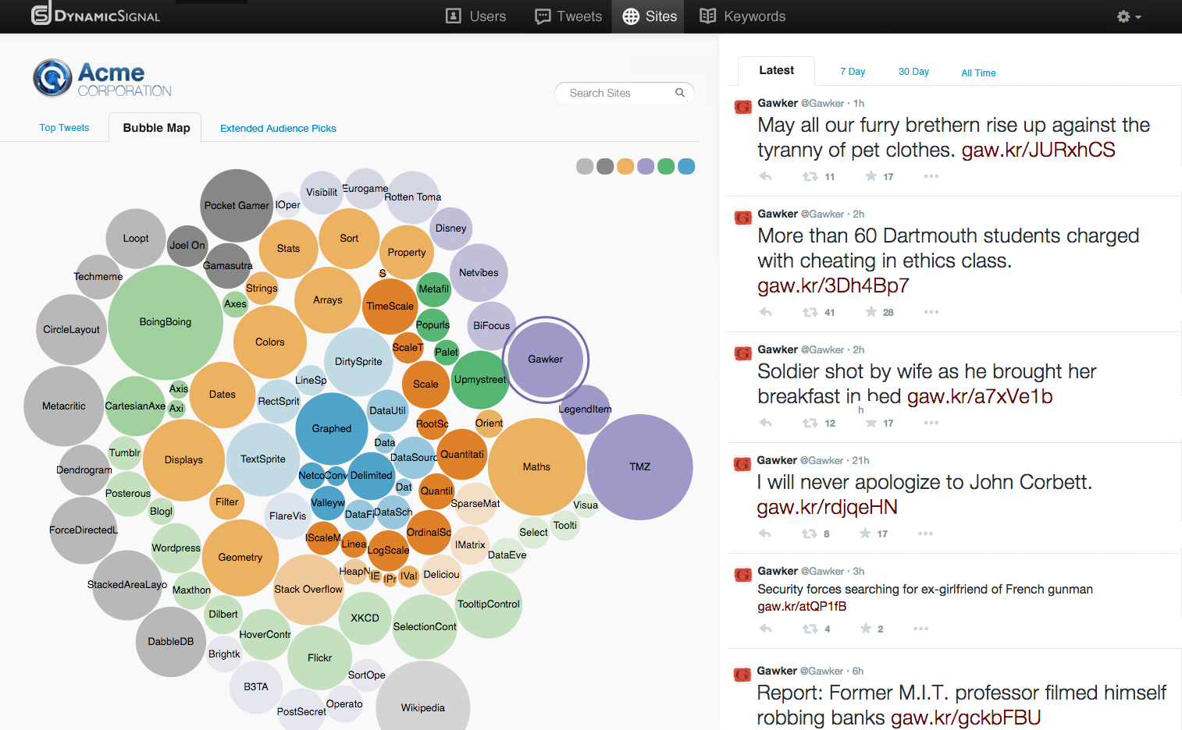Favorite the furry brethren tweet
1182x730 pixels.
871,176
